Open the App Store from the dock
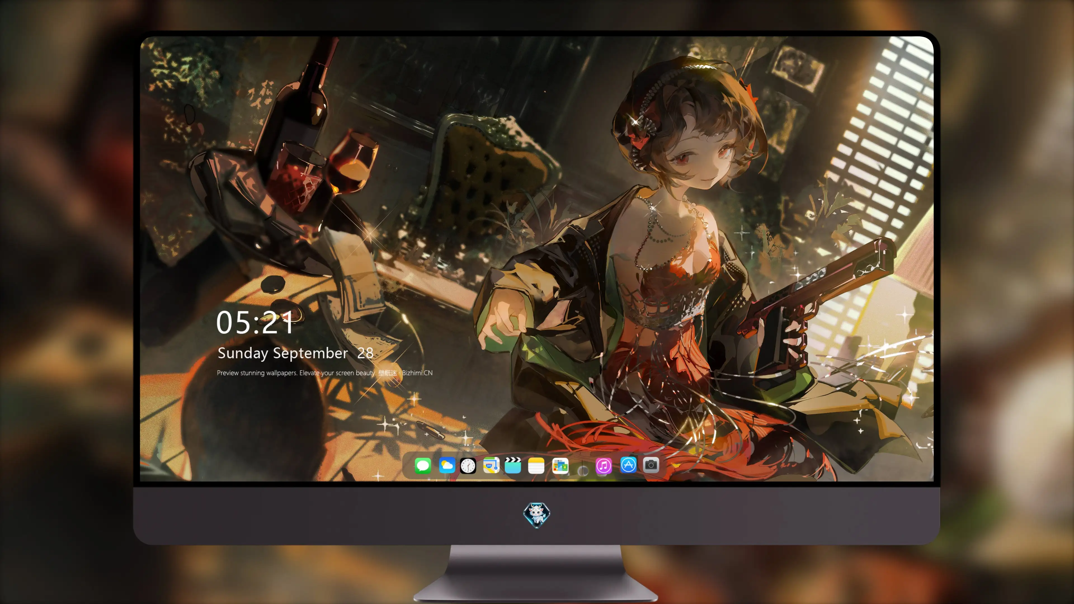 (x=628, y=465)
